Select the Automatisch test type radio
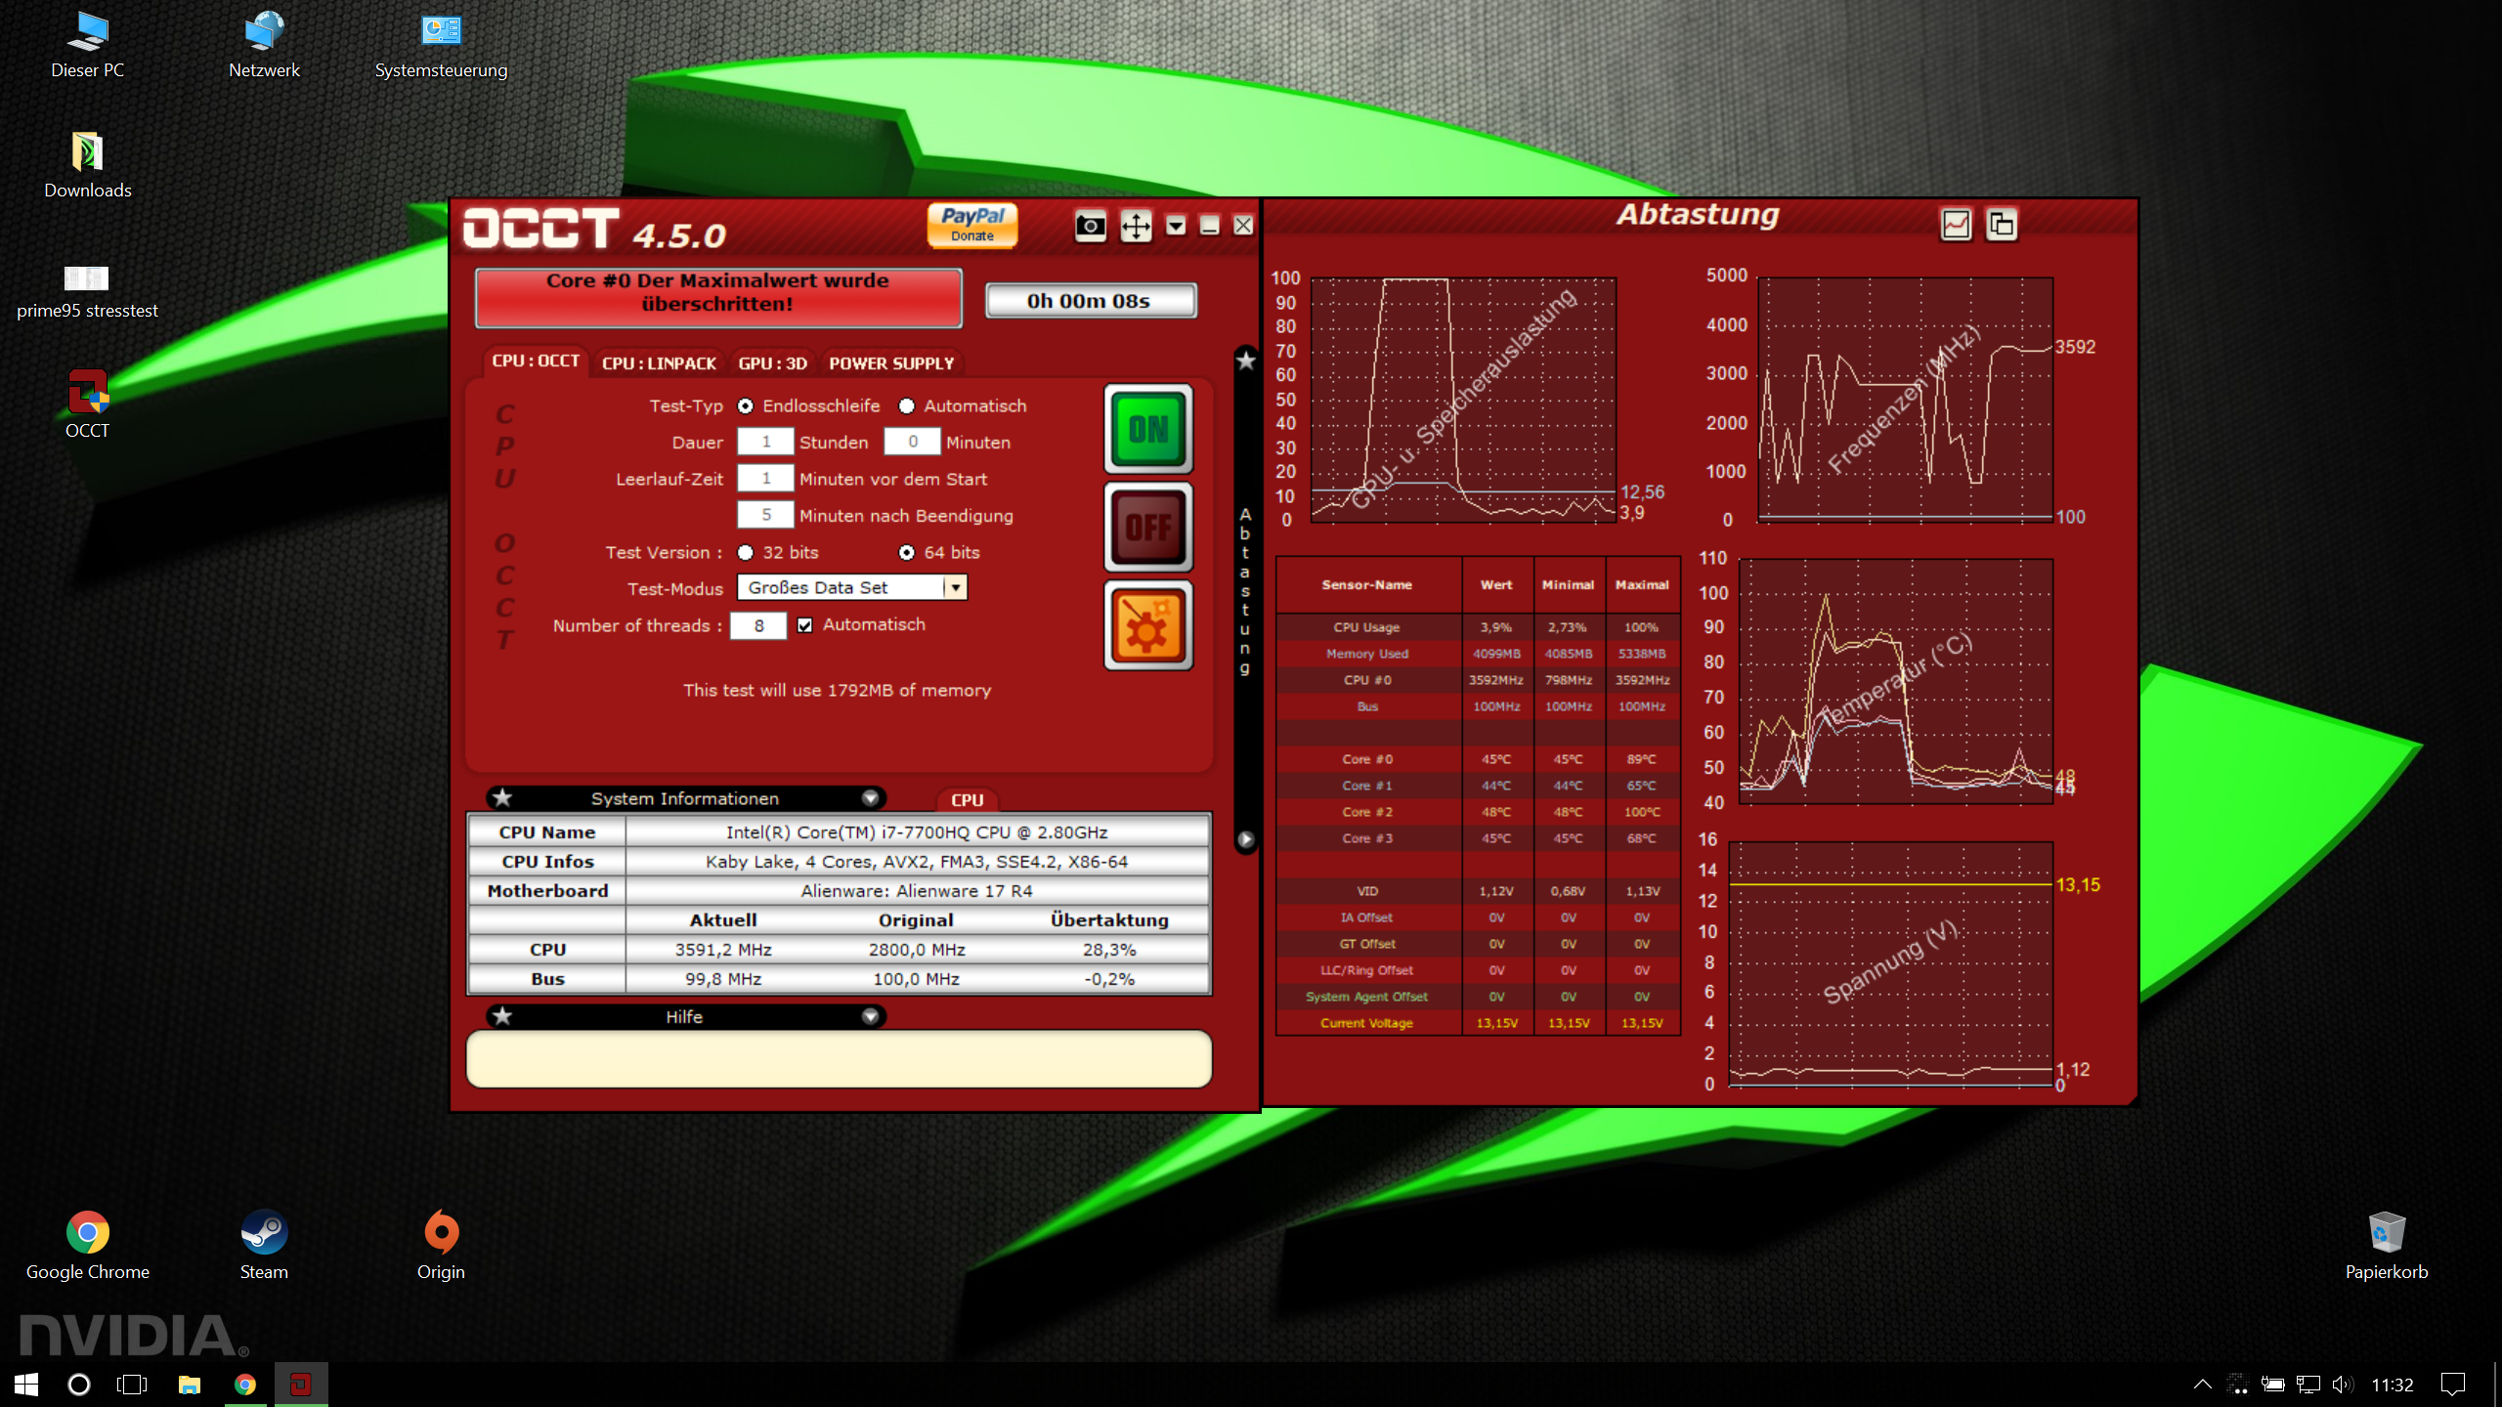The height and width of the screenshot is (1407, 2502). click(x=907, y=406)
